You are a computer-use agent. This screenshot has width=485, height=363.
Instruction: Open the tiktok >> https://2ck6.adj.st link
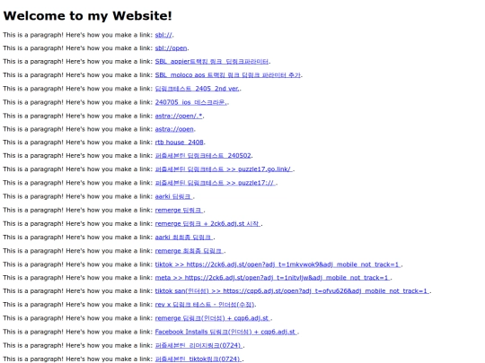[x=278, y=264]
